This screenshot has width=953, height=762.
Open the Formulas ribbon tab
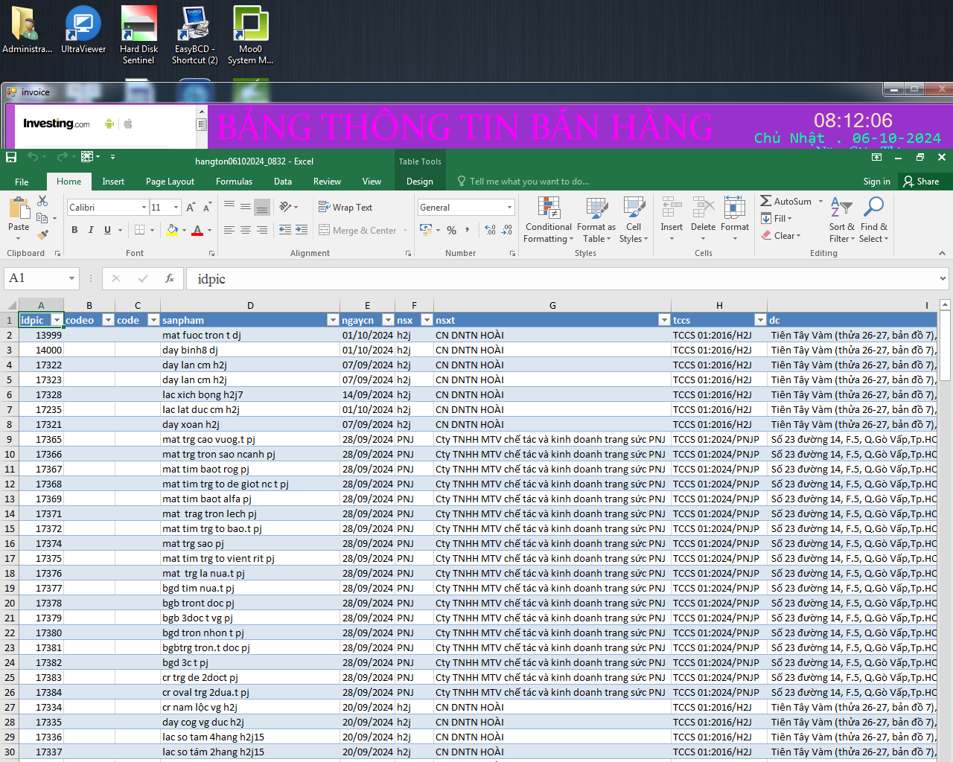tap(234, 182)
